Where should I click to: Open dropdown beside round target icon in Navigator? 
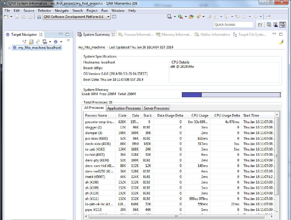pos(61,42)
